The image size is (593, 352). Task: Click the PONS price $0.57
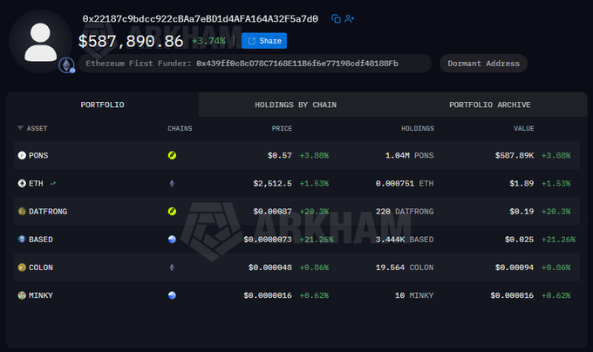tap(279, 155)
